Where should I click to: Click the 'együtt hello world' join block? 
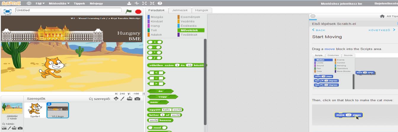click(x=165, y=110)
